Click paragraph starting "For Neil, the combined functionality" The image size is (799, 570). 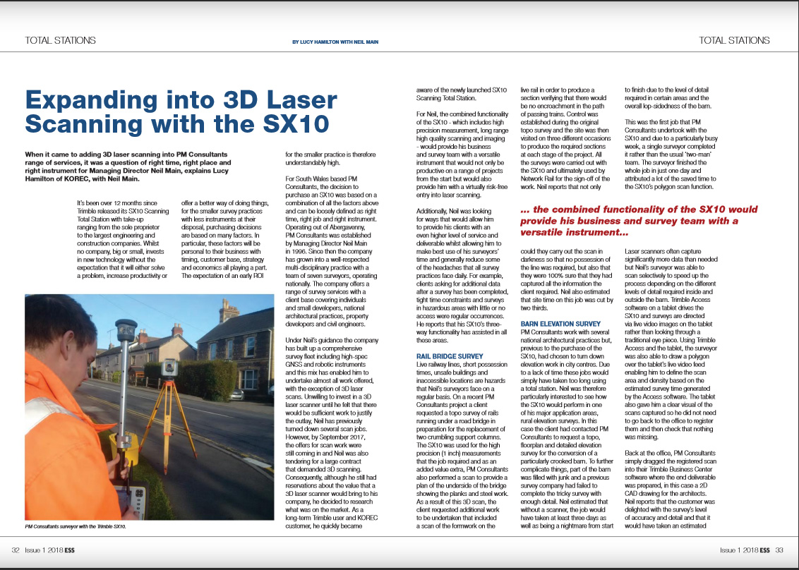(462, 155)
